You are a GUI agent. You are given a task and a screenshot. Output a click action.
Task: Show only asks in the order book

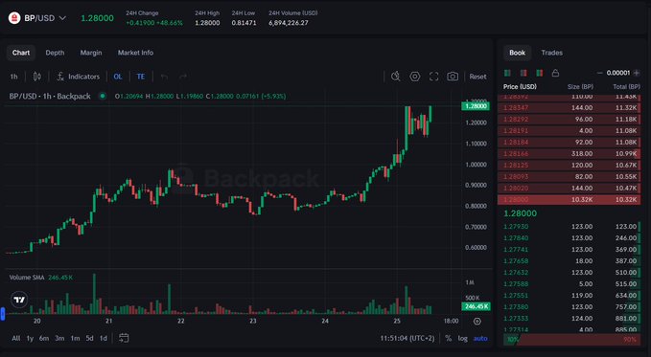click(x=523, y=73)
